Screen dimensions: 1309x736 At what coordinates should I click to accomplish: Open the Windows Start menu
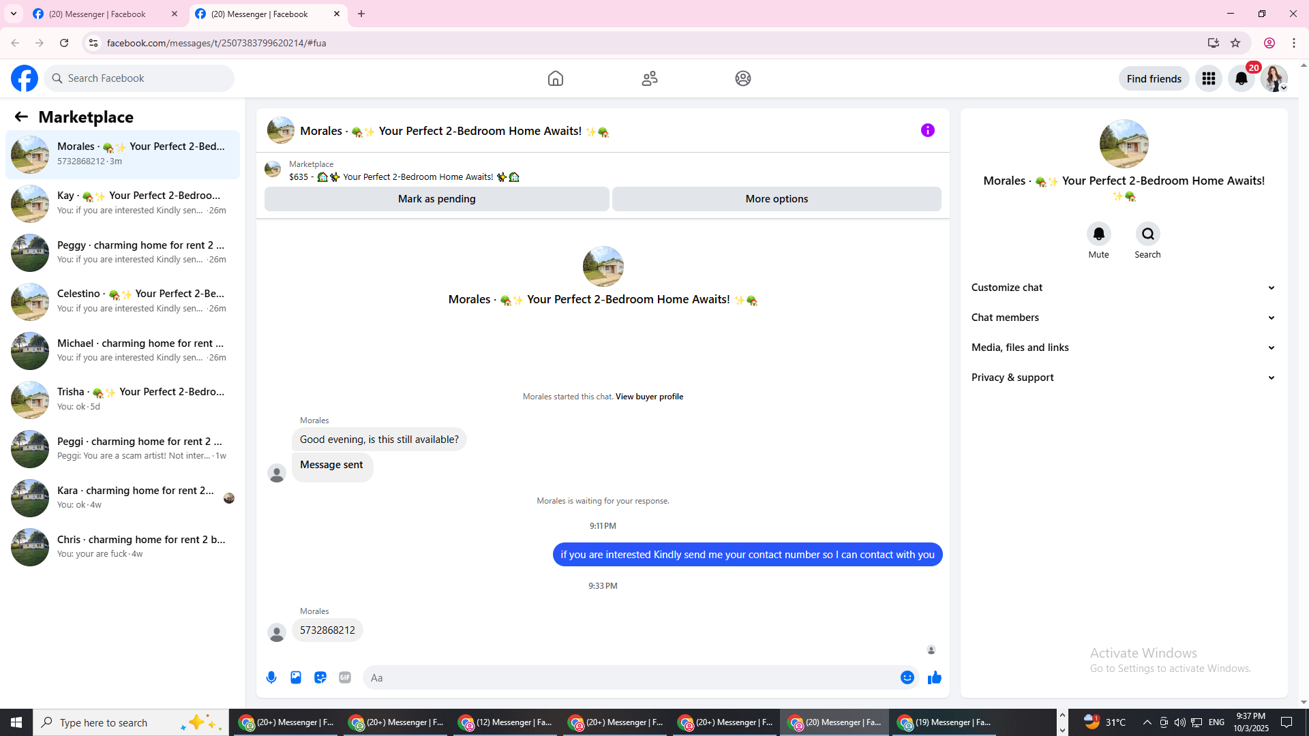16,722
